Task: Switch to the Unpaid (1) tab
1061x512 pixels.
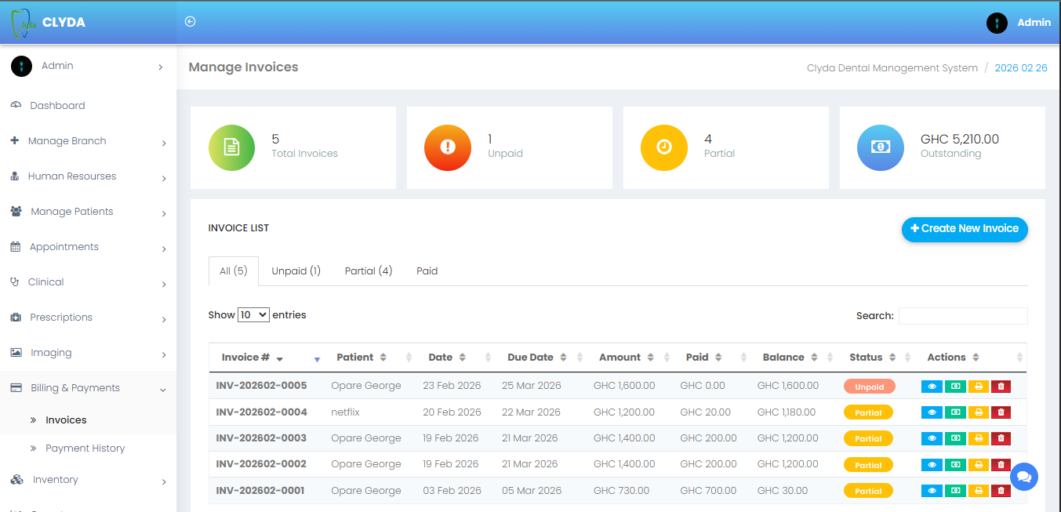Action: click(x=296, y=271)
